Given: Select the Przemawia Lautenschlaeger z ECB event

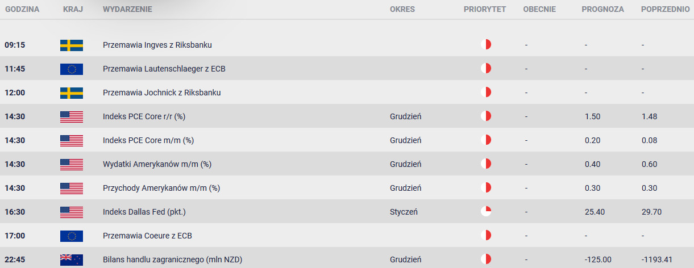Looking at the screenshot, I should [165, 69].
